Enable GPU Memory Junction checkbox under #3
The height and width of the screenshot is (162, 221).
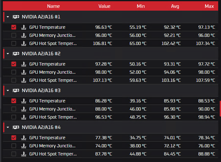14,109
